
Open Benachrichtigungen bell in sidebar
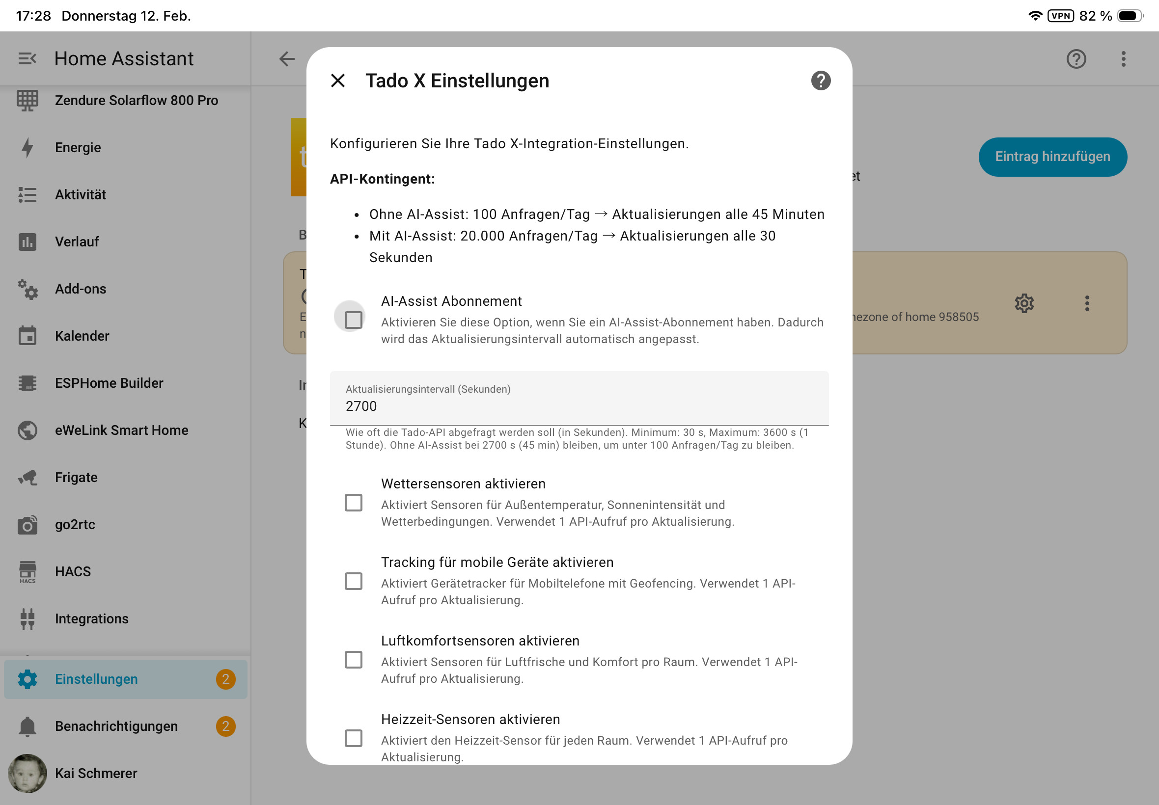coord(27,726)
